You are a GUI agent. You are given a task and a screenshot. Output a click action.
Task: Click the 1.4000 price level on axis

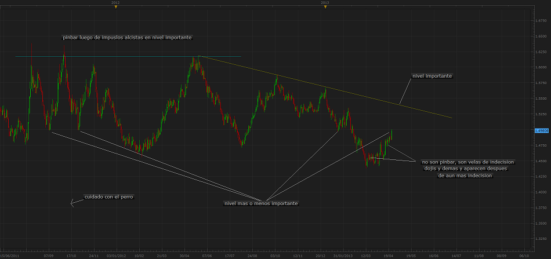(541, 192)
